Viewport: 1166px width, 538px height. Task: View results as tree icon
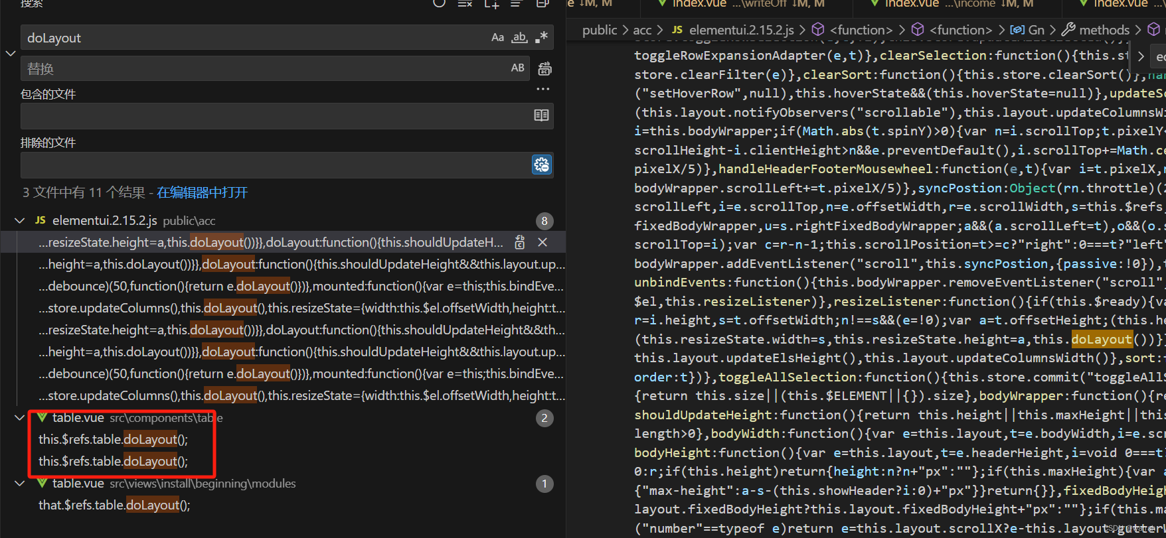[517, 3]
